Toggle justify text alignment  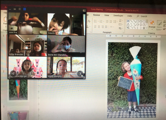pyautogui.click(x=106, y=27)
